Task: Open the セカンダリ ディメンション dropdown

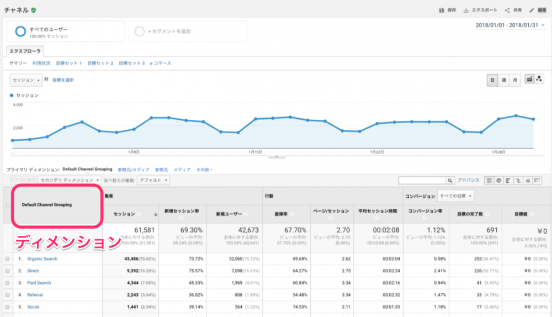Action: [x=70, y=180]
